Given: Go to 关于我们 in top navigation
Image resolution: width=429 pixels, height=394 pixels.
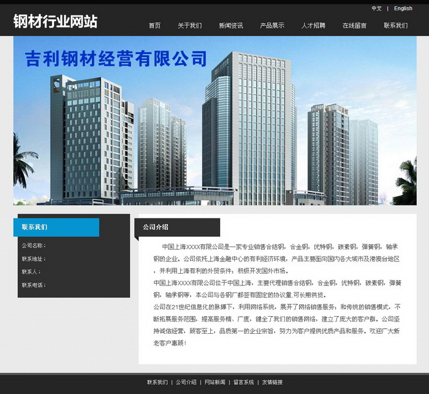Looking at the screenshot, I should 189,26.
